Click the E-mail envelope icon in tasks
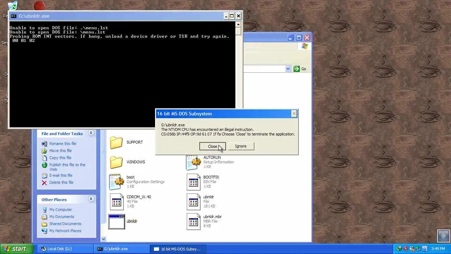 coord(44,175)
